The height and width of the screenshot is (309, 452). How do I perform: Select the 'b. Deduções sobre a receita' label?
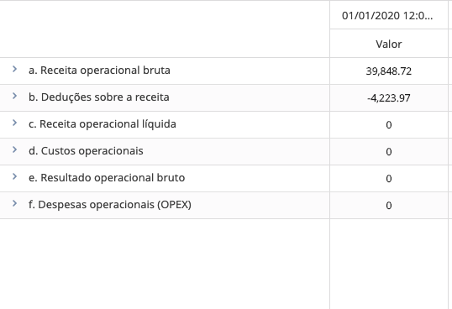tap(99, 97)
